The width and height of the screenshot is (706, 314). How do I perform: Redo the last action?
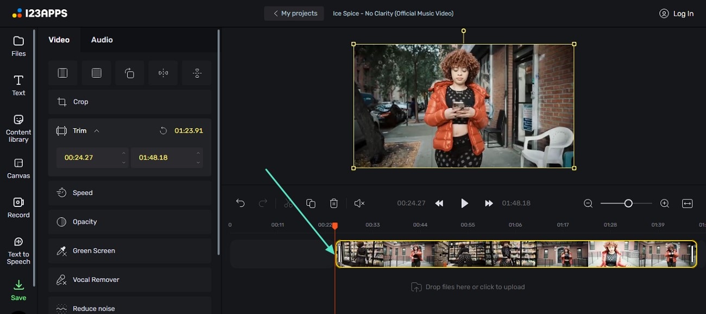(263, 203)
